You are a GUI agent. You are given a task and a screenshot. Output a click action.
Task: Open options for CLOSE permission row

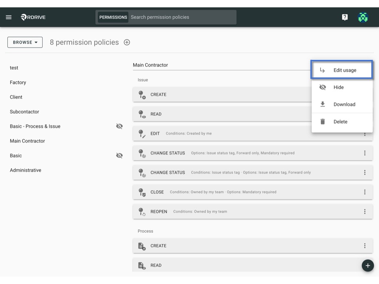(365, 192)
